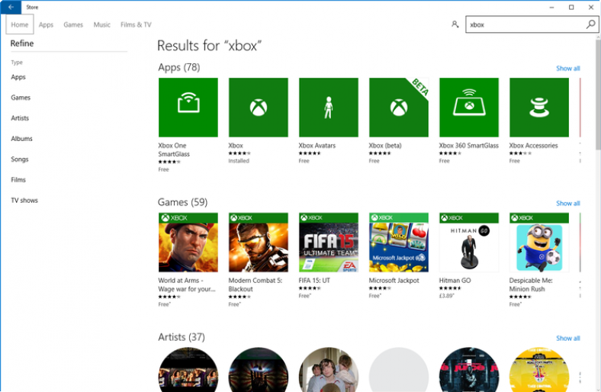Filter results by Albums type
Image resolution: width=601 pixels, height=392 pixels.
click(21, 139)
